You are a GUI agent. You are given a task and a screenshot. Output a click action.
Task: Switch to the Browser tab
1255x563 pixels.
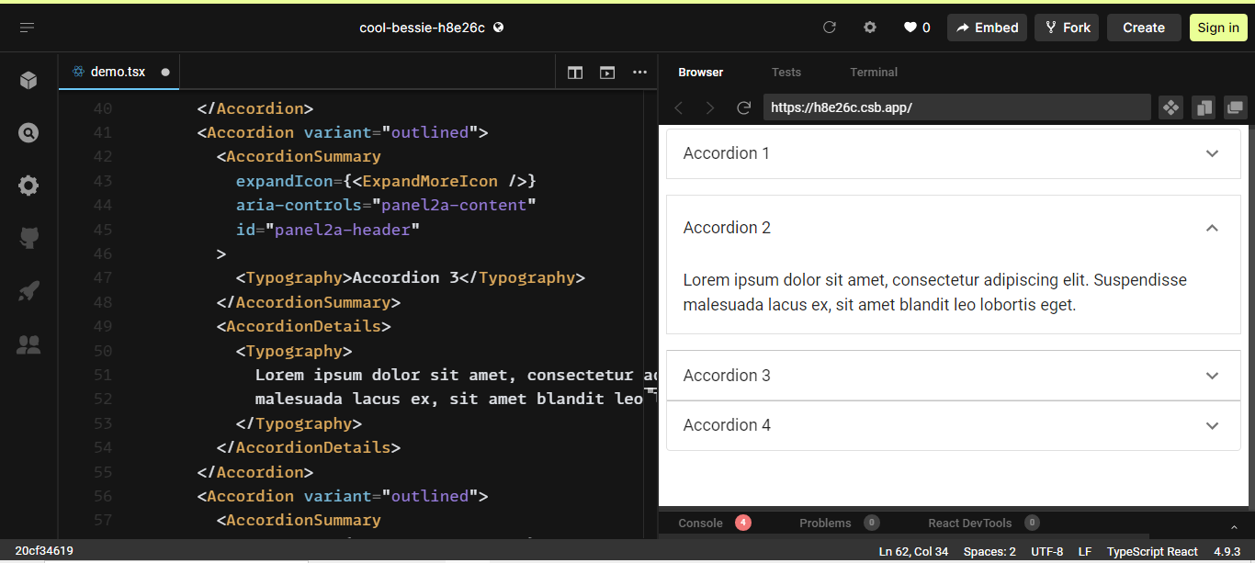click(701, 72)
